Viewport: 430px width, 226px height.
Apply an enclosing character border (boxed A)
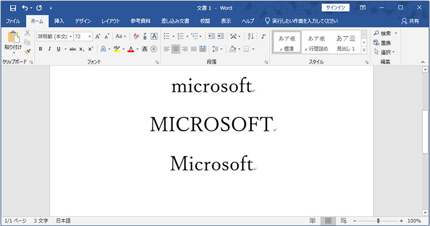click(x=154, y=36)
